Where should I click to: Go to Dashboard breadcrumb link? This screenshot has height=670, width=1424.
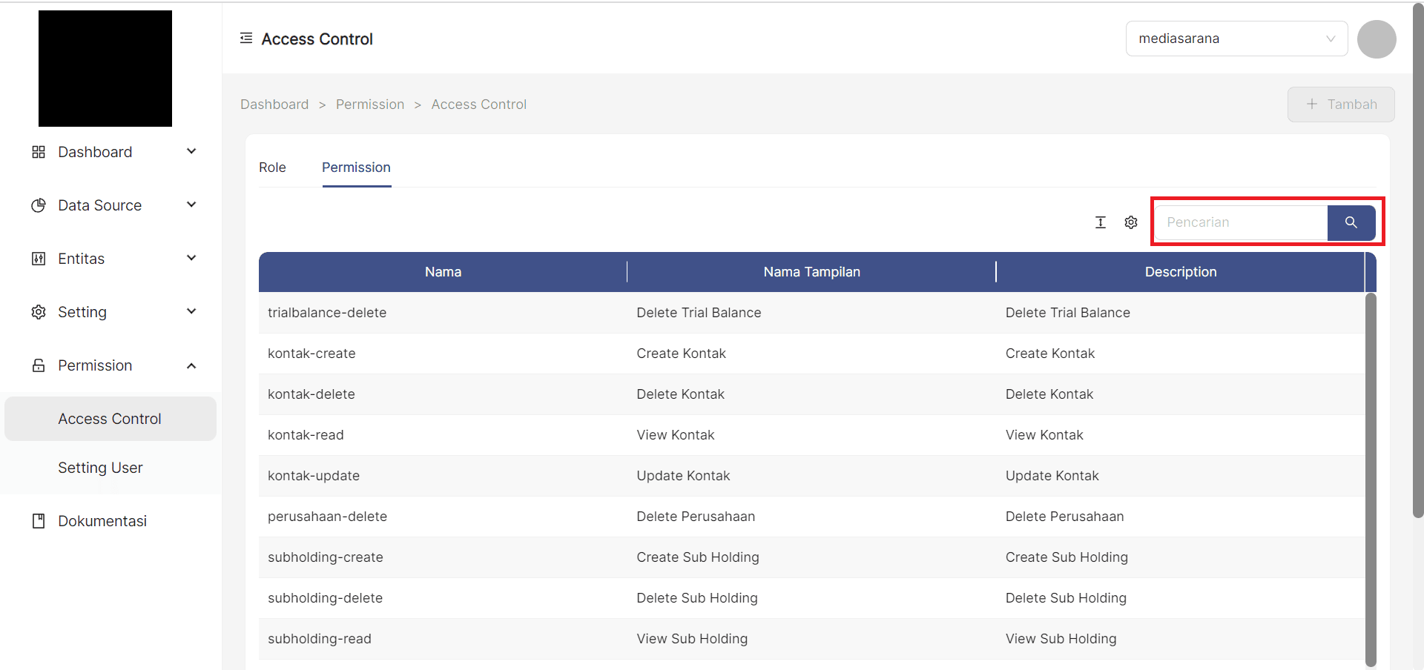274,105
